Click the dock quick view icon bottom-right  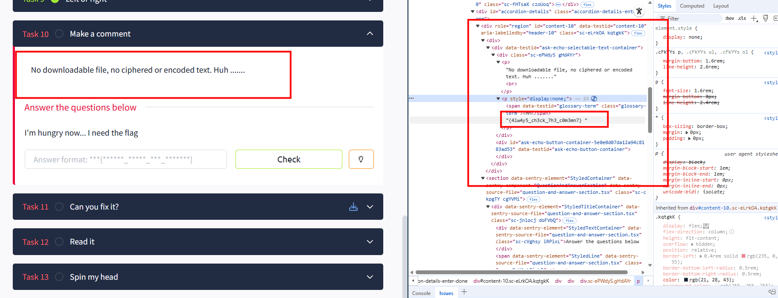pos(772,292)
